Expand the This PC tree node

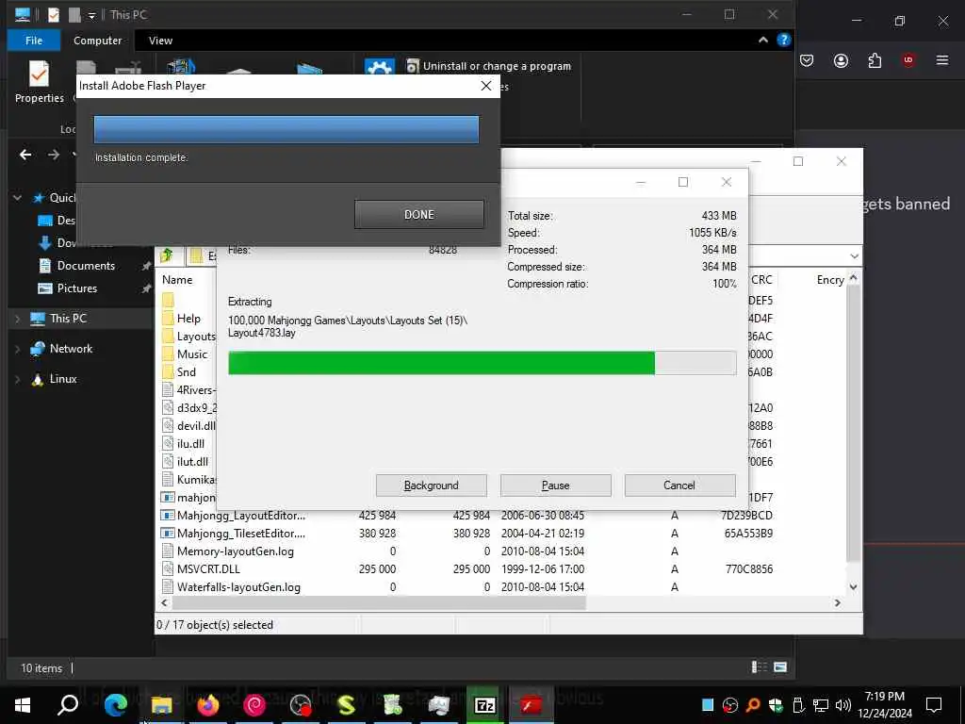pyautogui.click(x=17, y=319)
